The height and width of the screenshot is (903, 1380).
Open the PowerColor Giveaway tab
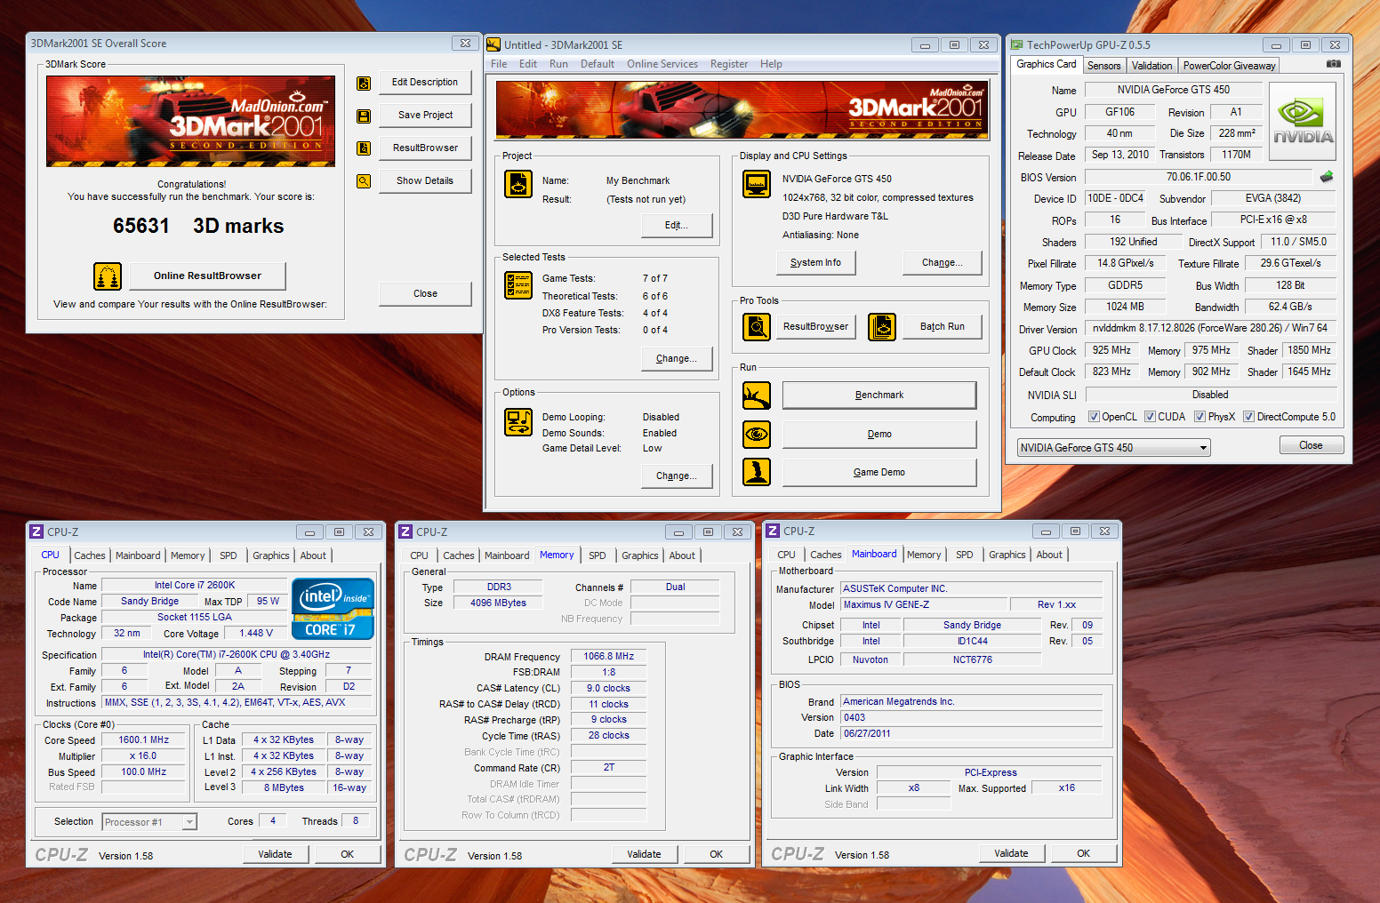1229,66
